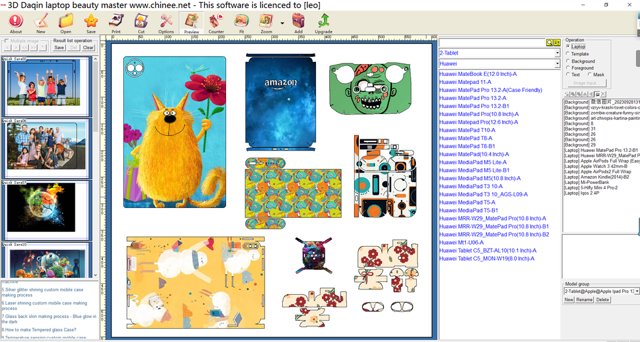Screen dimensions: 640x342
Task: Select the Mask operation radio button
Action: 589,75
